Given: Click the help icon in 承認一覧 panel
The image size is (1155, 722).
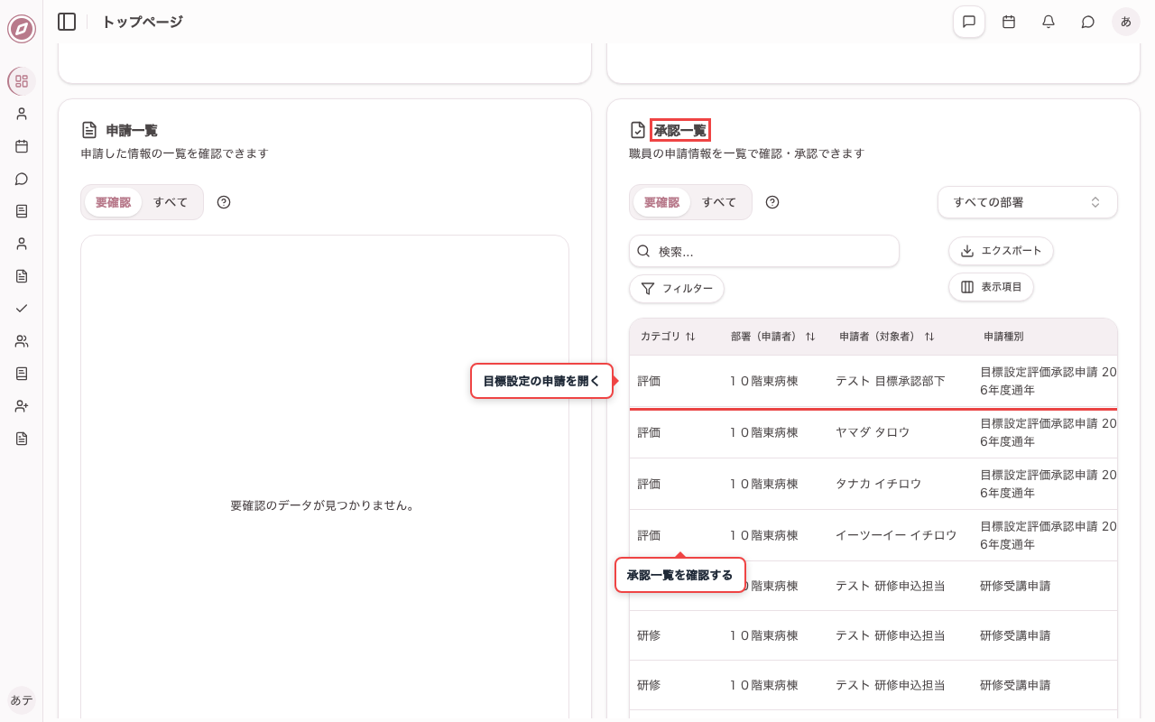Looking at the screenshot, I should coord(772,202).
